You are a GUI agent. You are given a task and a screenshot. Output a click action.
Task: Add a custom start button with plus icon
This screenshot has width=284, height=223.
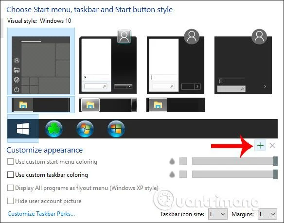[x=260, y=145]
